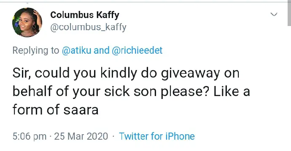Click the page scrollbar thumb

[289, 13]
